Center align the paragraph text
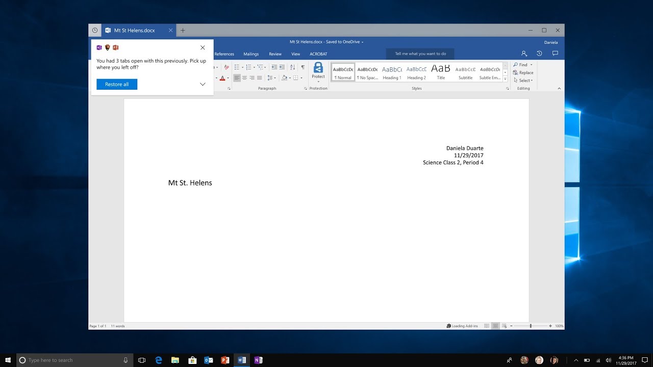The image size is (653, 367). (244, 78)
